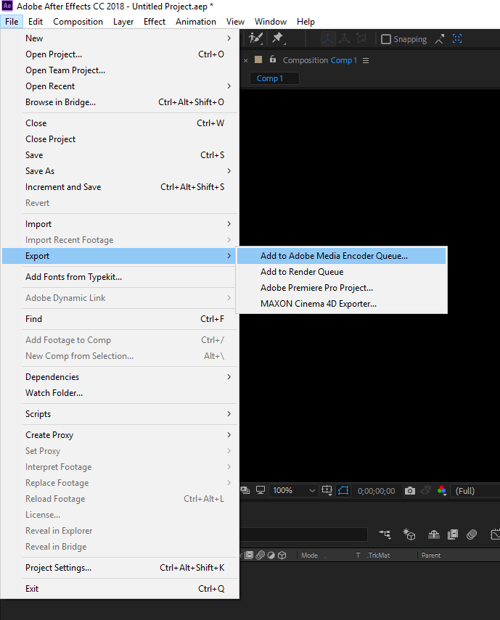Expand the Import submenu
Screen dimensions: 500x620
coord(120,224)
